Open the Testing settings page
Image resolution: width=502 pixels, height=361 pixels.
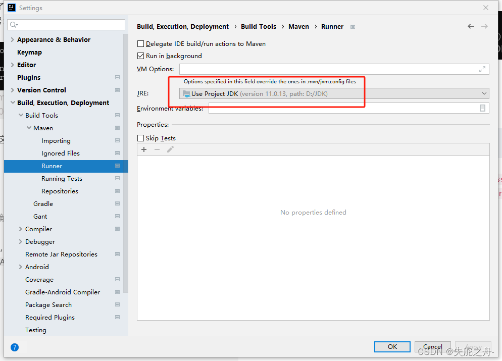point(36,330)
